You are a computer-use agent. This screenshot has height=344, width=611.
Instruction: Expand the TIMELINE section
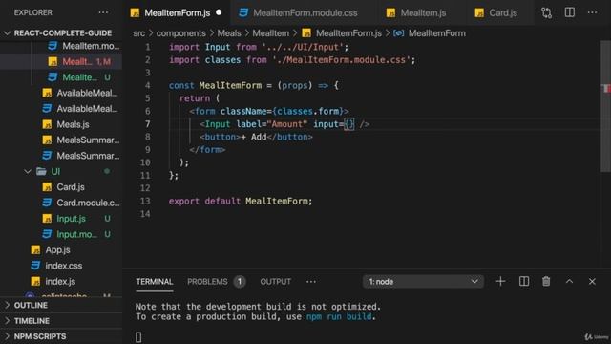[61, 321]
